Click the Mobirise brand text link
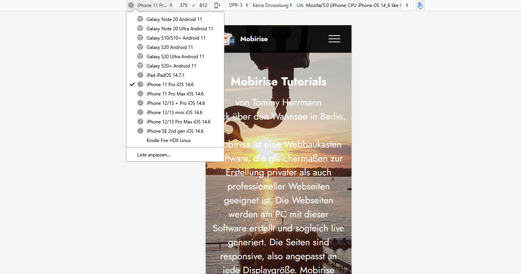 (x=254, y=39)
